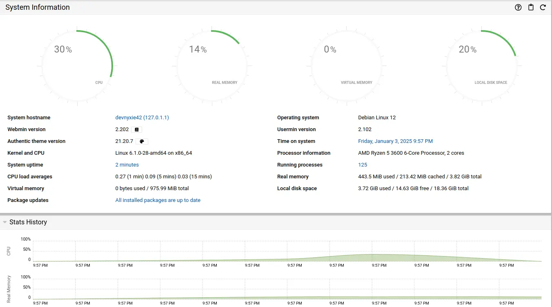The width and height of the screenshot is (552, 307).
Task: Collapse the Stats History section arrow
Action: [4, 222]
